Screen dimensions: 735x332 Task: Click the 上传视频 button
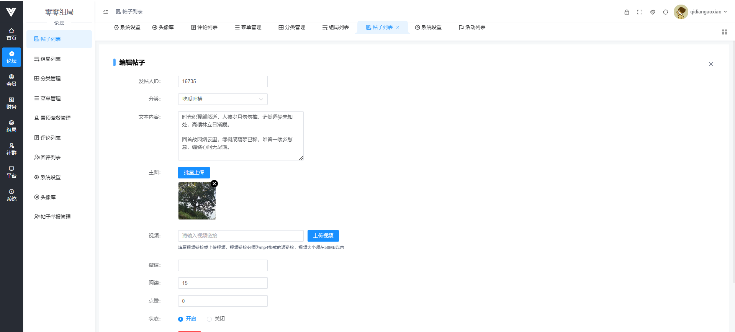pos(323,236)
